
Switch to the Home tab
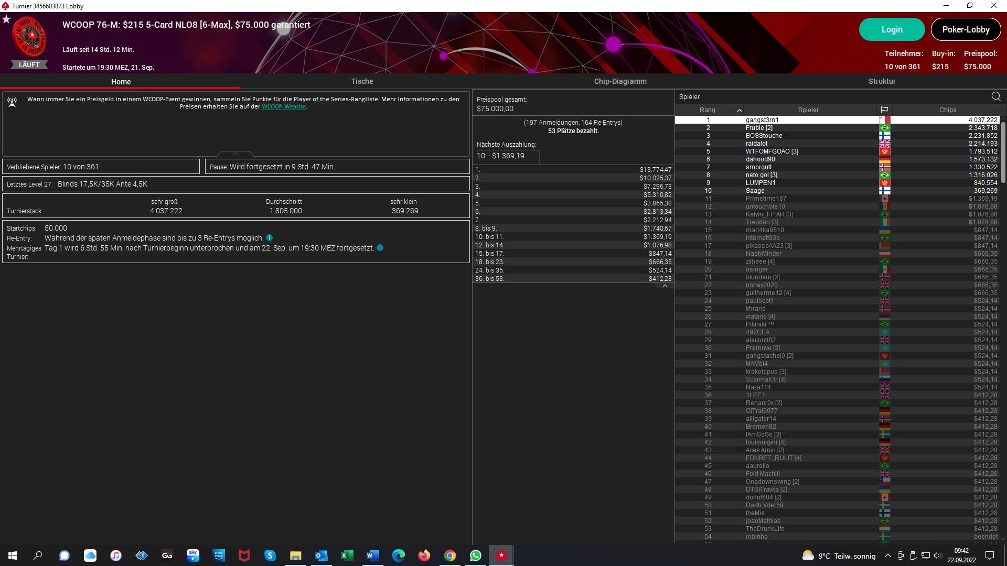pos(121,82)
